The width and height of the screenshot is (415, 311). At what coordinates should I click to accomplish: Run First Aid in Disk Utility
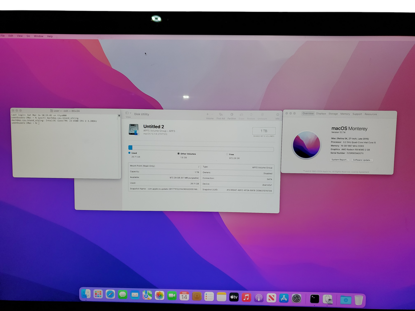pyautogui.click(x=221, y=116)
